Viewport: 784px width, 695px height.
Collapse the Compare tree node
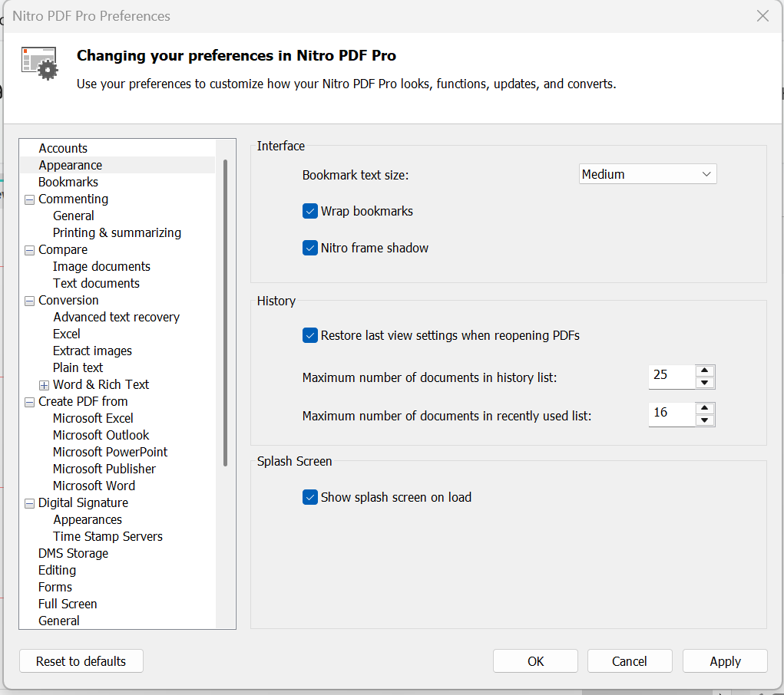(x=29, y=250)
